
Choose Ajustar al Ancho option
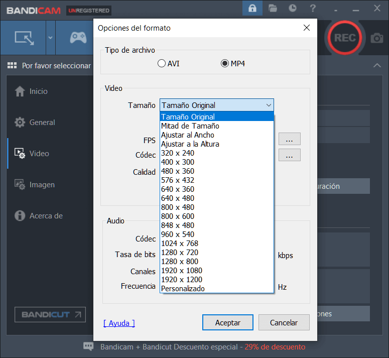point(217,135)
